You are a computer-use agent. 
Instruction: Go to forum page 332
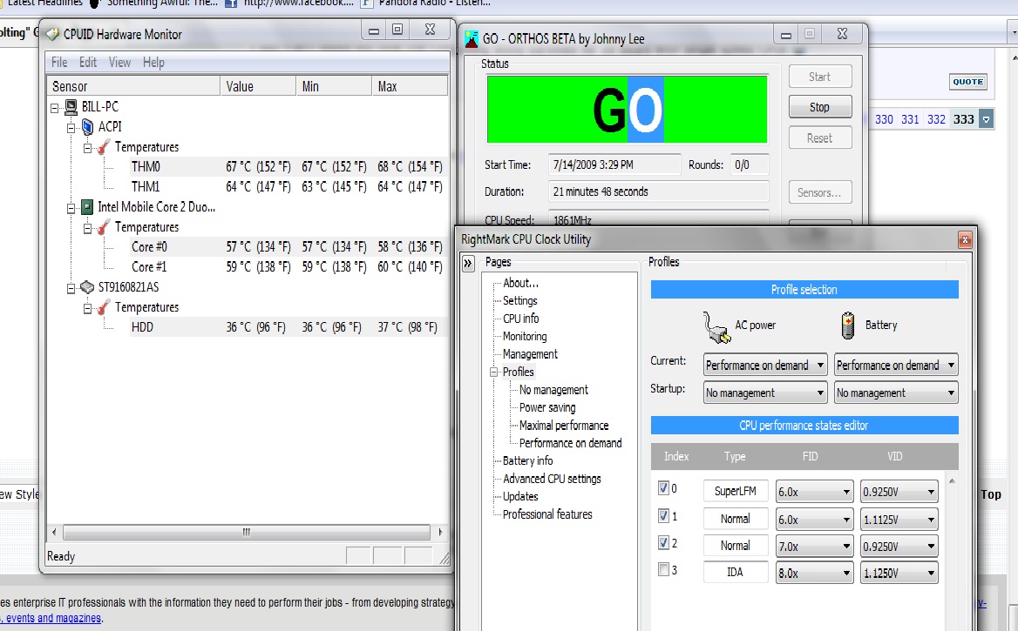pos(936,119)
